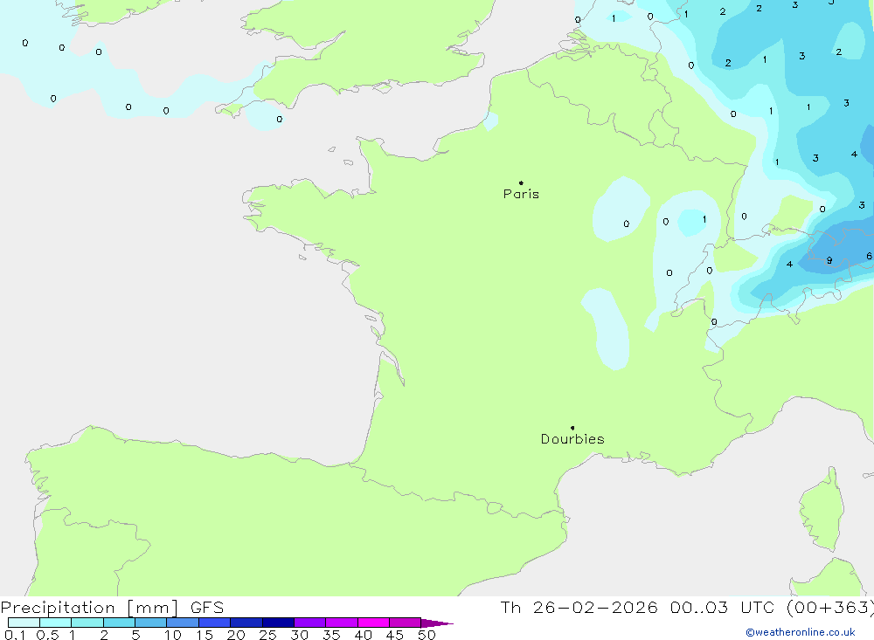This screenshot has width=874, height=640.
Task: Open the weatheronline.co.uk copyright link
Action: click(x=801, y=632)
